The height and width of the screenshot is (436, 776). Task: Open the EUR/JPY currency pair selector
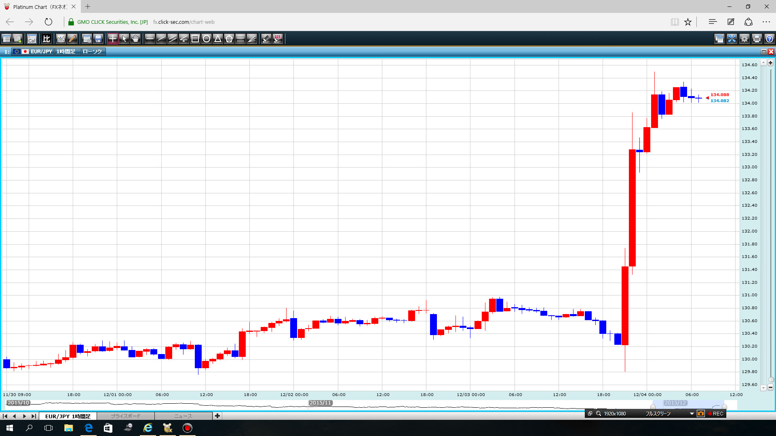point(41,52)
